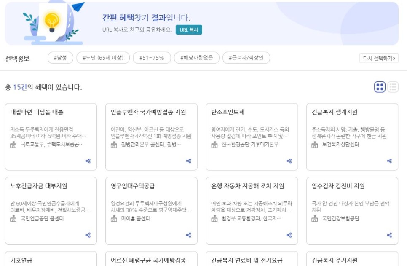Open 긴급복지 생계지원 benefit title
The image size is (407, 266).
335,112
